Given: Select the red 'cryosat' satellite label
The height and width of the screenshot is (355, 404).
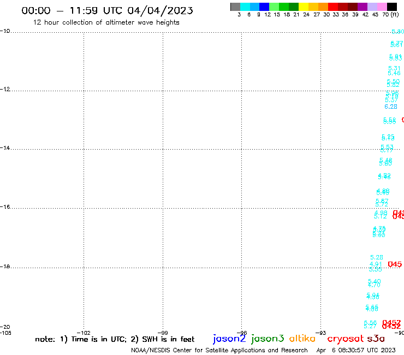Looking at the screenshot, I should [x=345, y=339].
